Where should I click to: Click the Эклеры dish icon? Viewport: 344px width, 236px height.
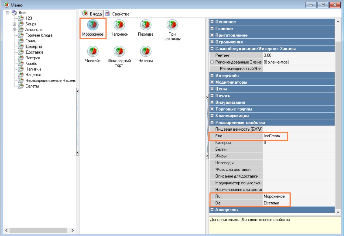click(146, 52)
